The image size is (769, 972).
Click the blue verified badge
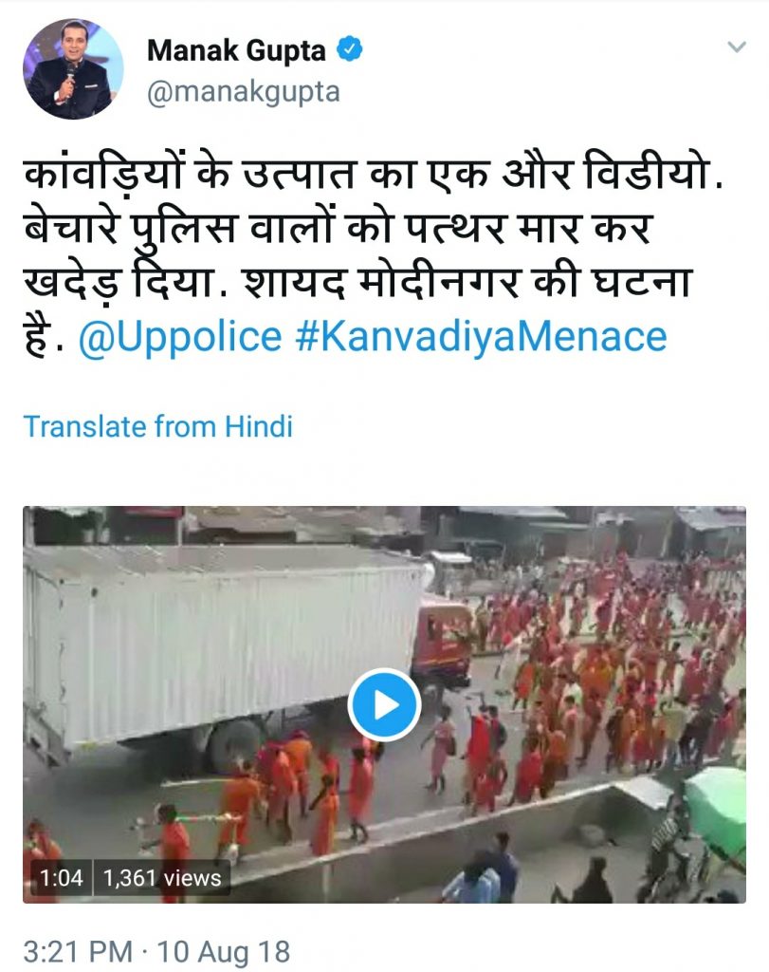350,49
